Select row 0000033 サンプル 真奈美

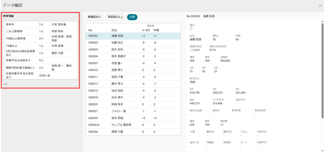click(x=133, y=125)
